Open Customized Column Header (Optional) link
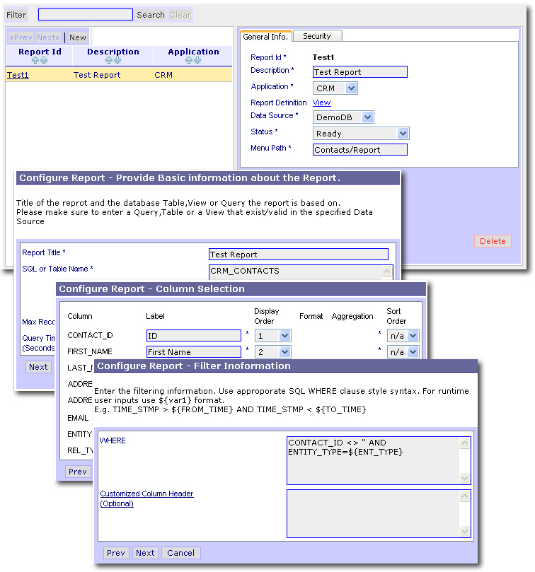 point(146,498)
